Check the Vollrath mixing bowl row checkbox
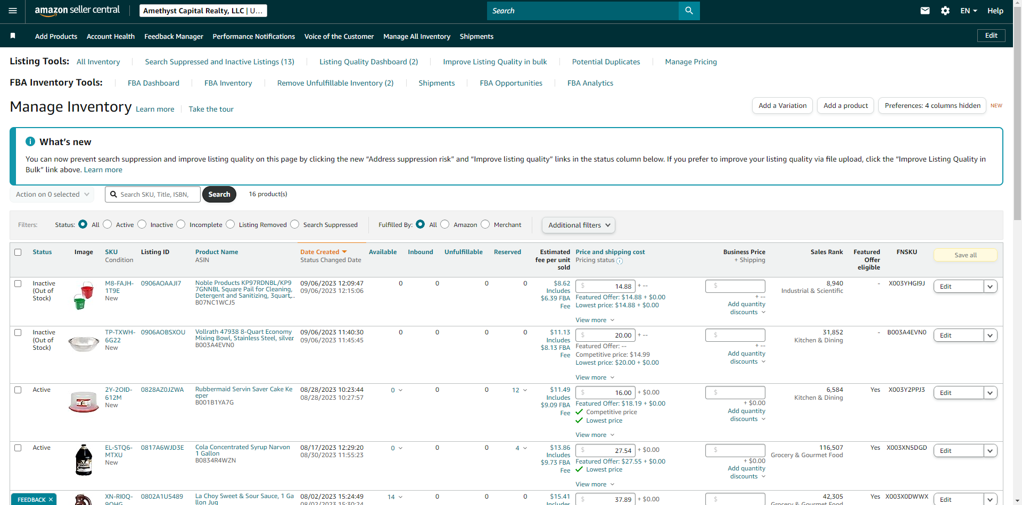 tap(18, 332)
